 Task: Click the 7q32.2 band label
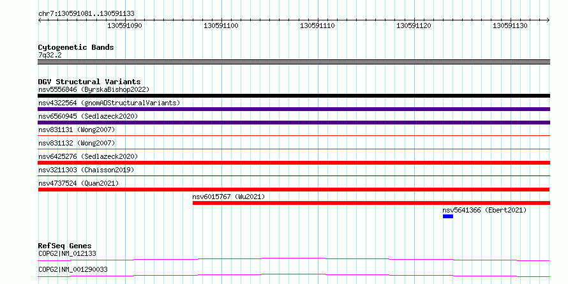[x=49, y=55]
